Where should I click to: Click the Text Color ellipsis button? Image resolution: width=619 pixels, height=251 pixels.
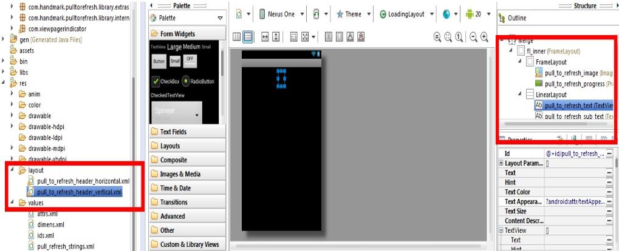point(609,192)
